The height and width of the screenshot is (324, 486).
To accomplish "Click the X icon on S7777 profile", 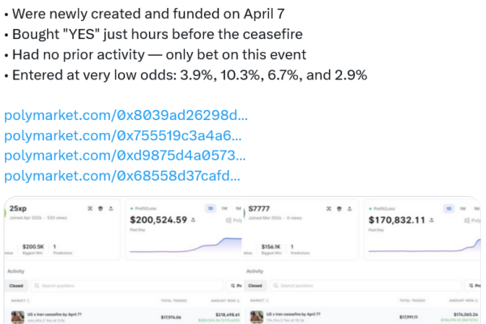I will [327, 207].
